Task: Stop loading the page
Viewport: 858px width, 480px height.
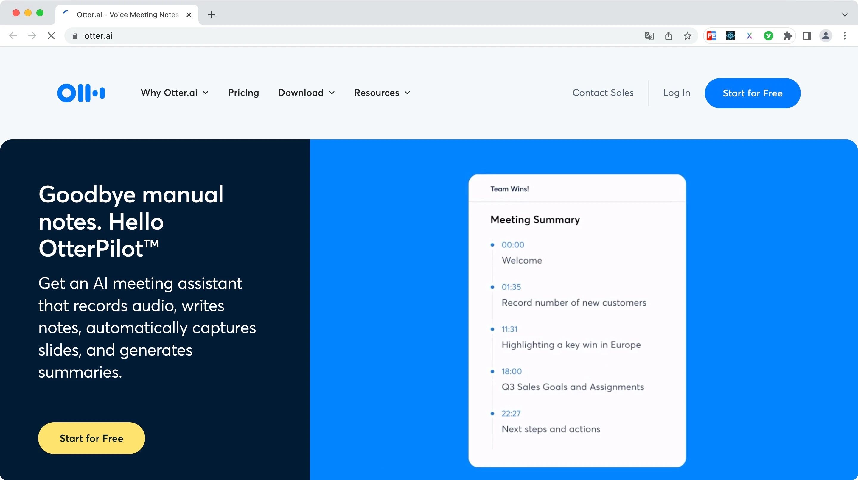Action: [x=51, y=36]
